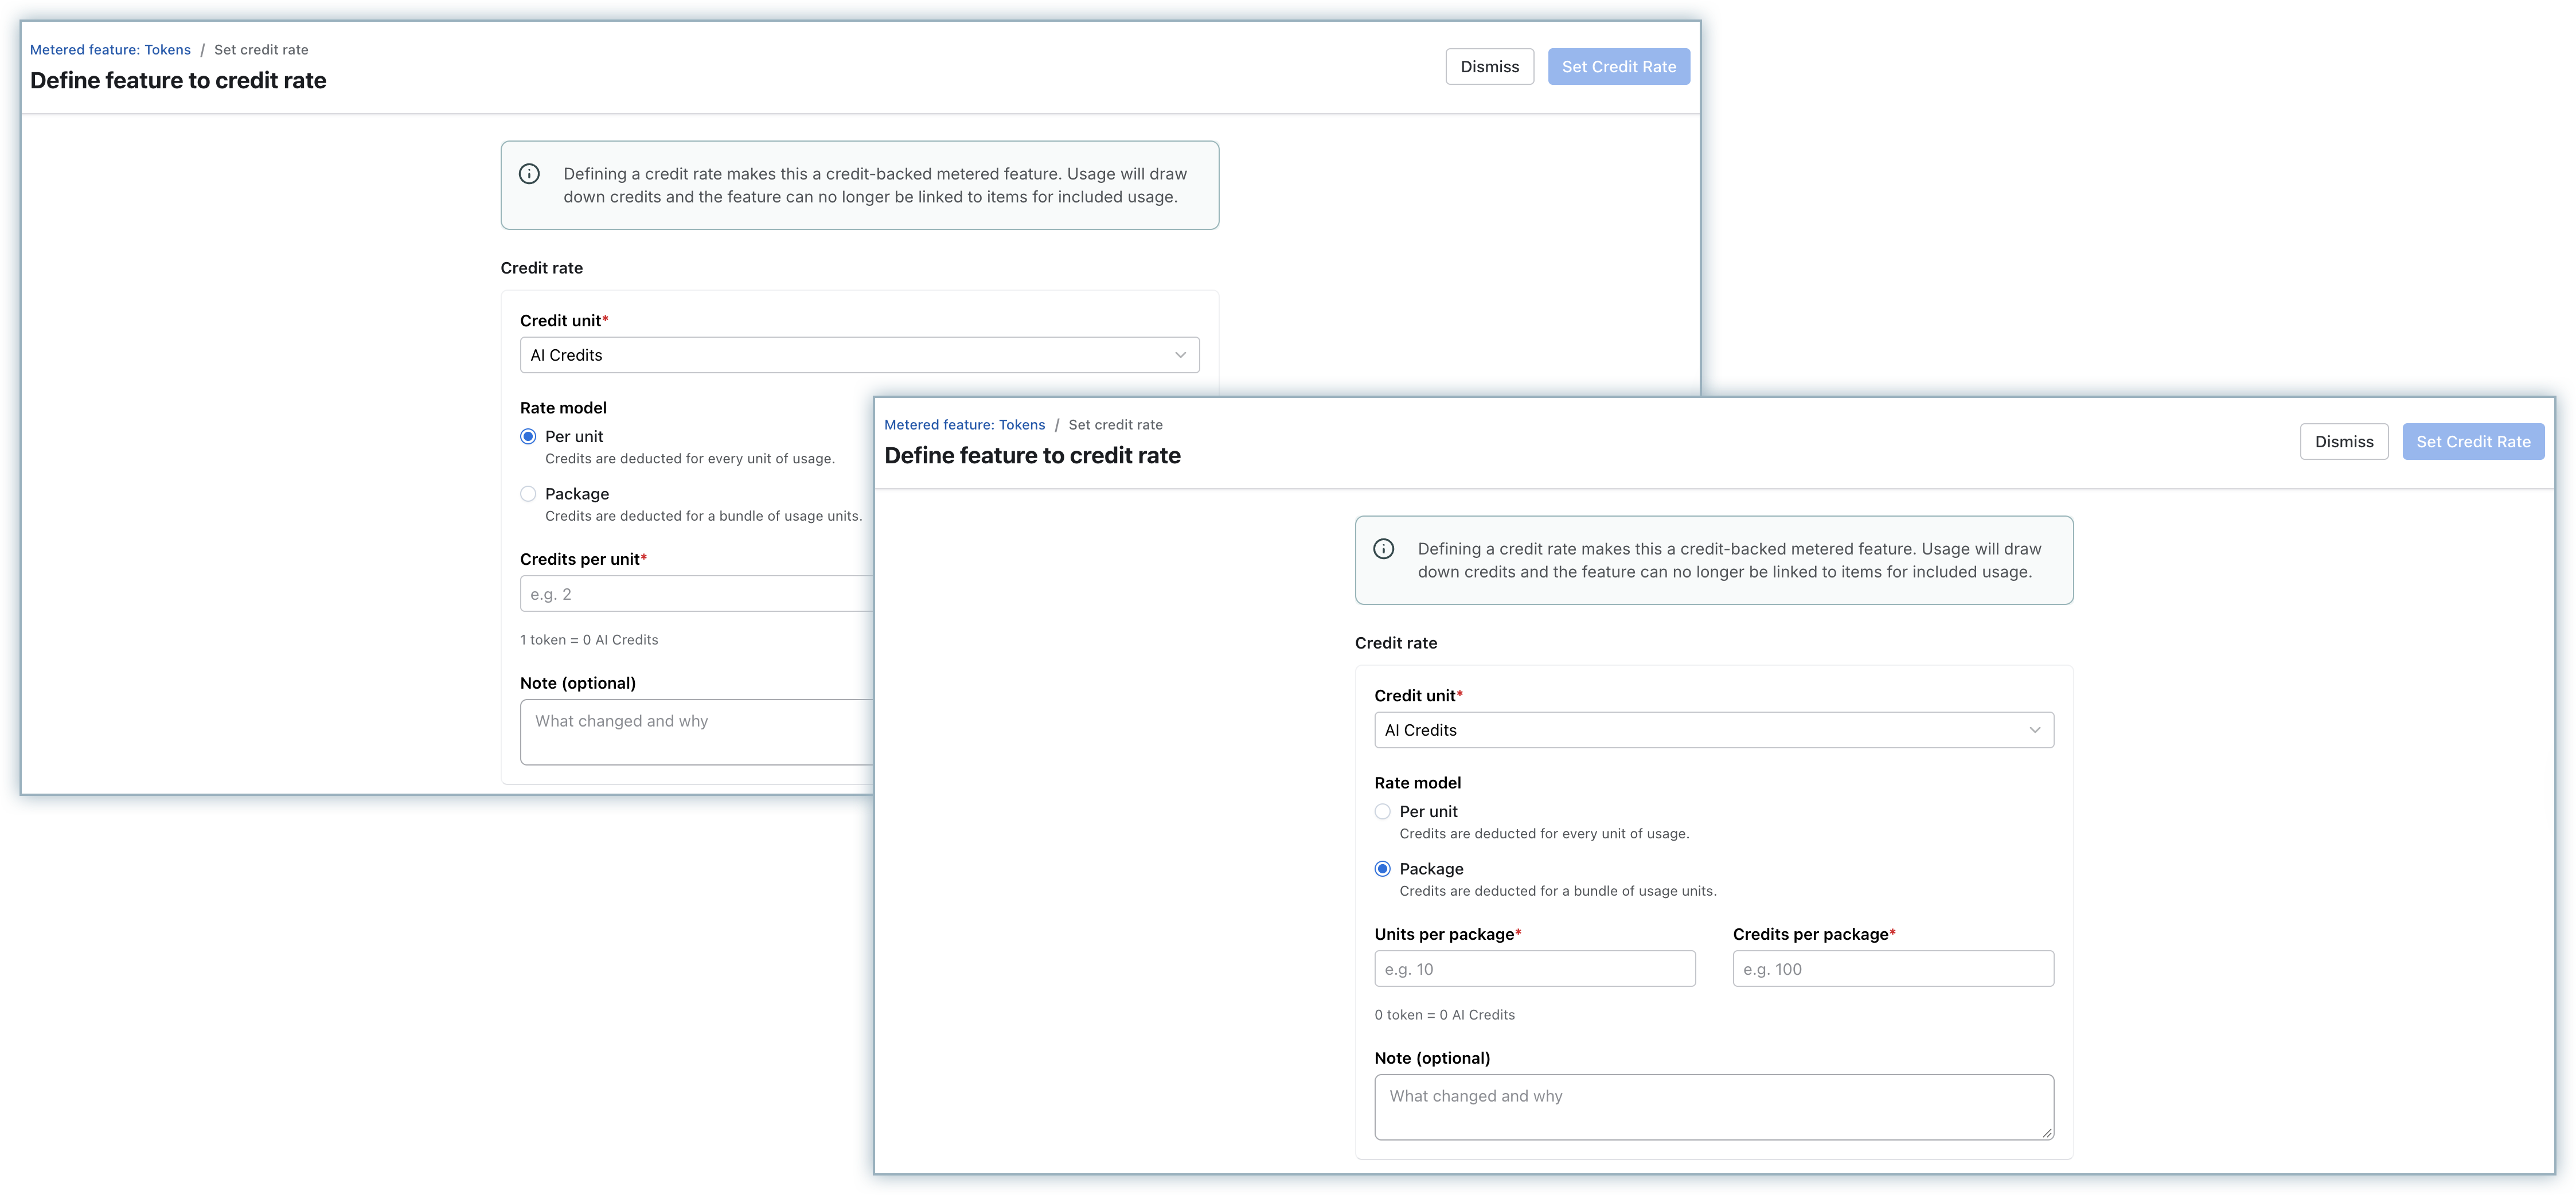Click 'Set credit rate' breadcrumb text in front window

(1115, 425)
